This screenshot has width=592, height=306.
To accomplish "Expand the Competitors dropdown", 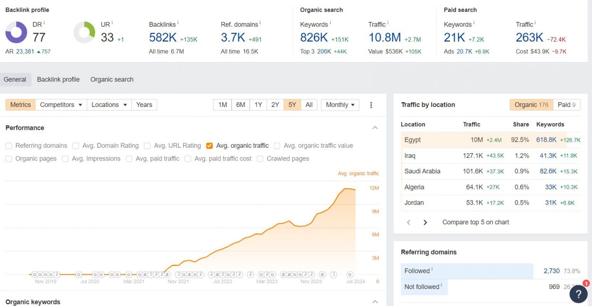I will [61, 105].
